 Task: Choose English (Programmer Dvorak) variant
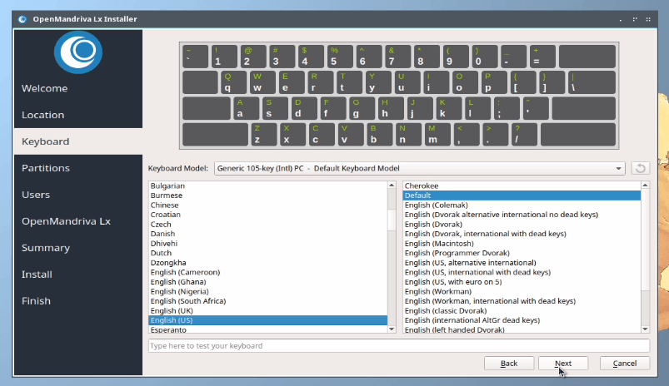pos(522,253)
